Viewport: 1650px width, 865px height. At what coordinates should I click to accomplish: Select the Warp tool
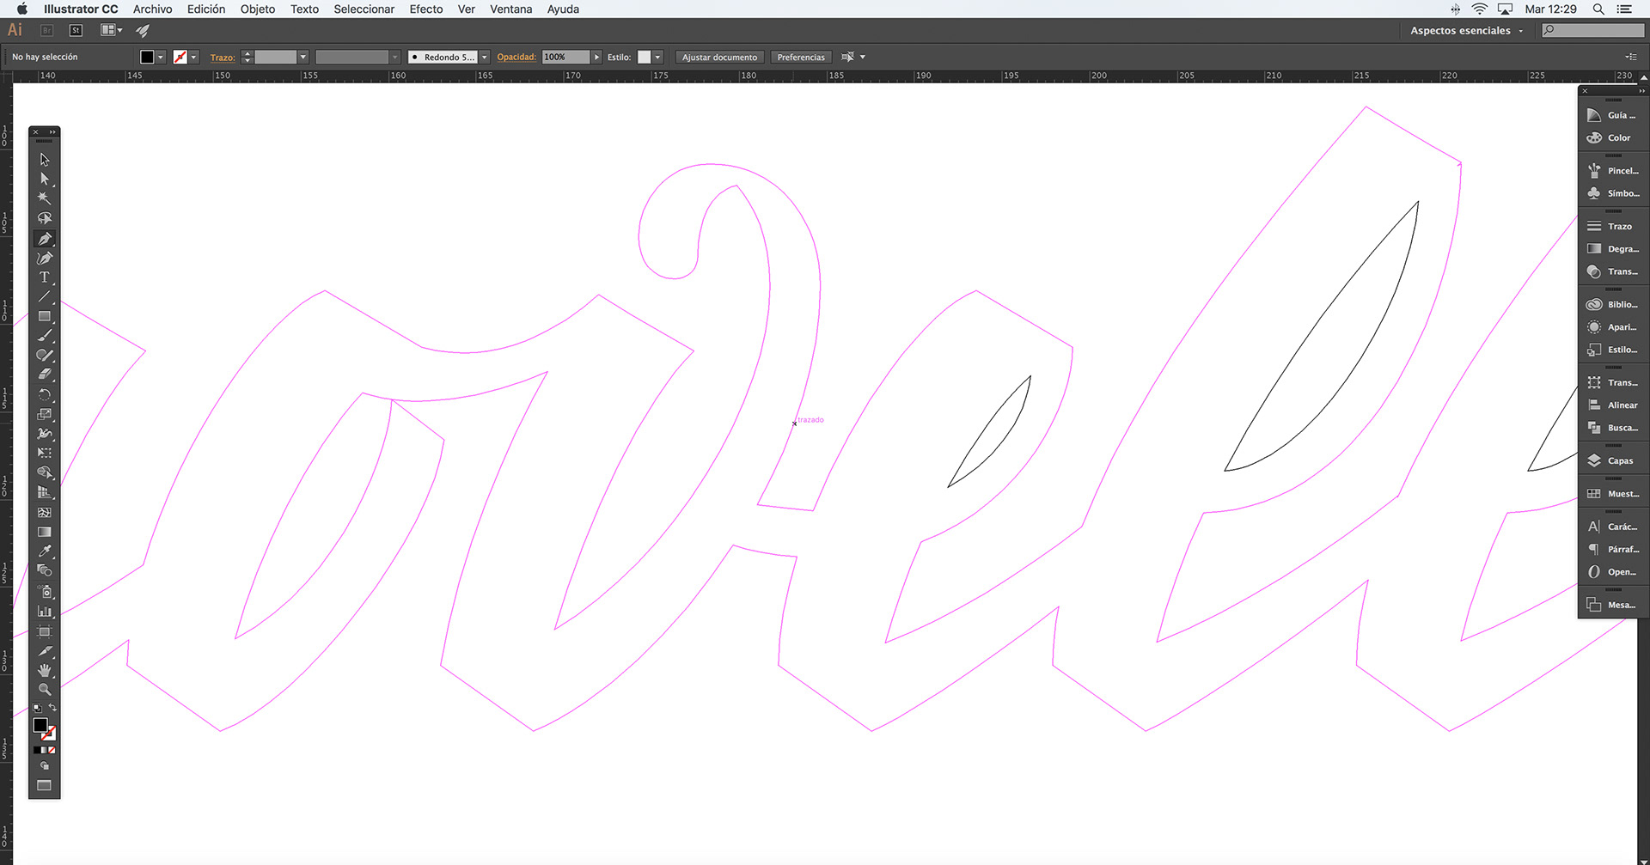coord(45,434)
